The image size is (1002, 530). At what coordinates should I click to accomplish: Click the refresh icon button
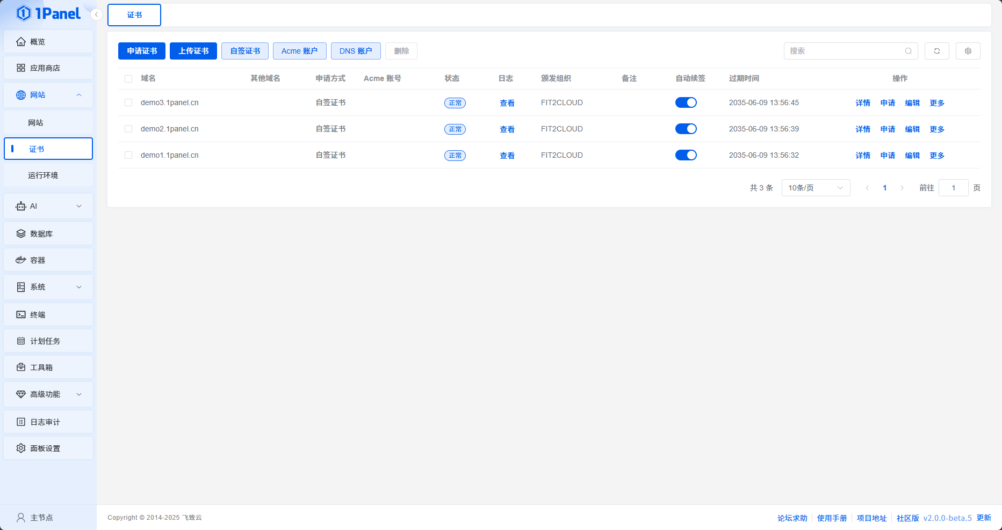coord(937,51)
